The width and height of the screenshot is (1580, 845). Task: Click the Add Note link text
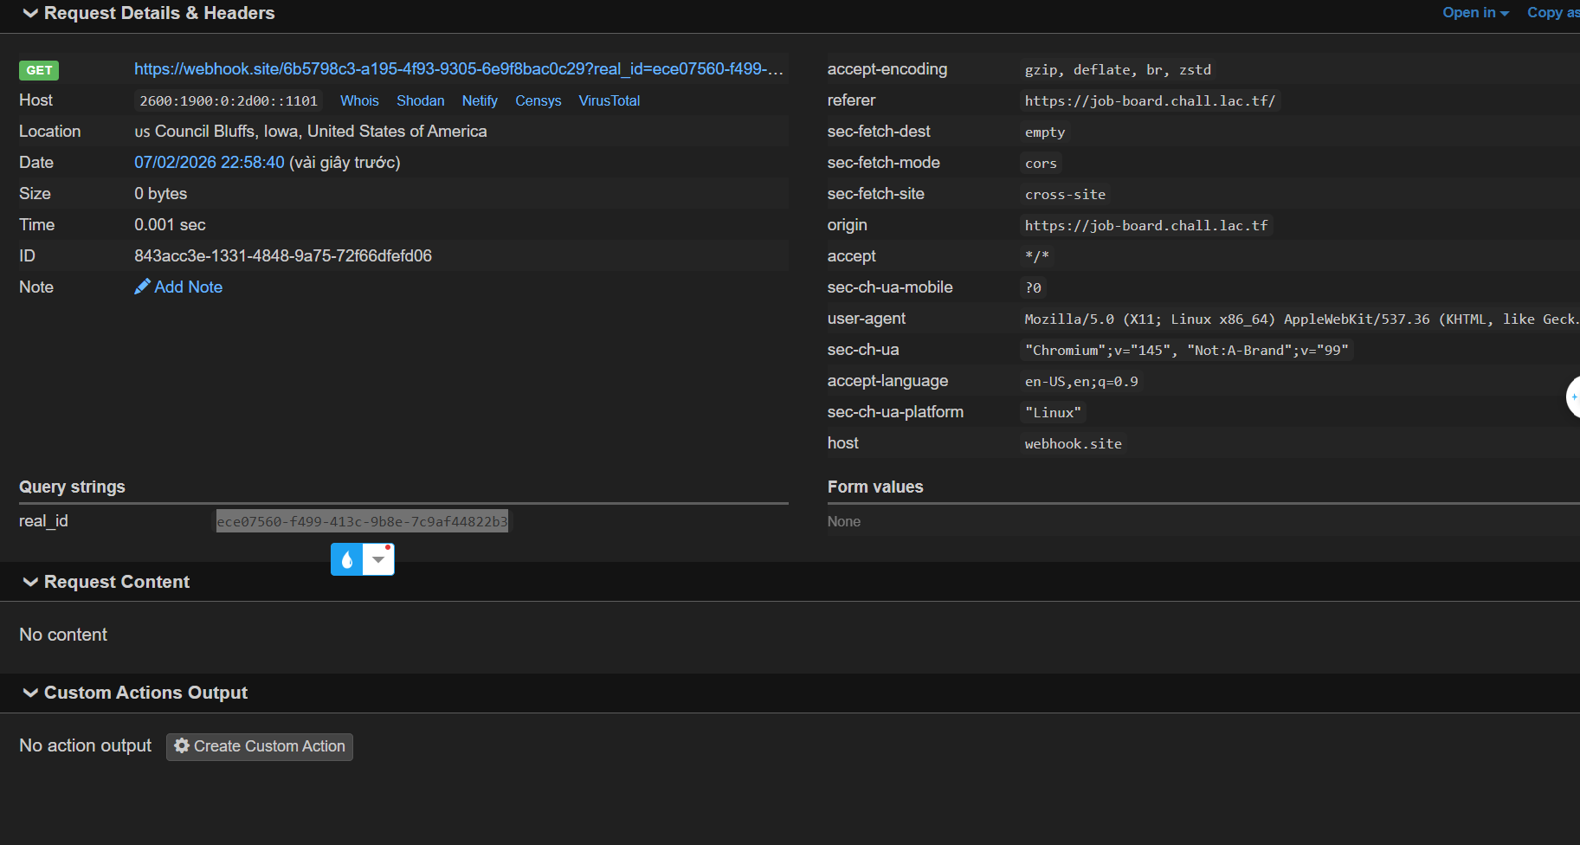(188, 287)
